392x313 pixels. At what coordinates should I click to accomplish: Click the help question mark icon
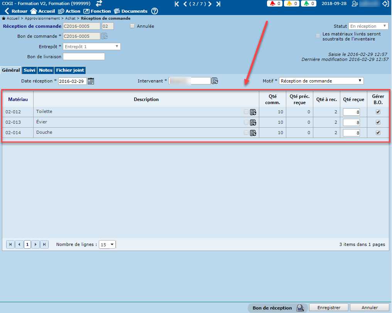(x=154, y=11)
